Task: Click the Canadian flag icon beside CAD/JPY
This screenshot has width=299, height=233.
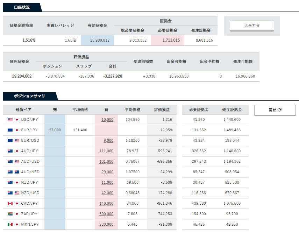Action: coord(10,203)
